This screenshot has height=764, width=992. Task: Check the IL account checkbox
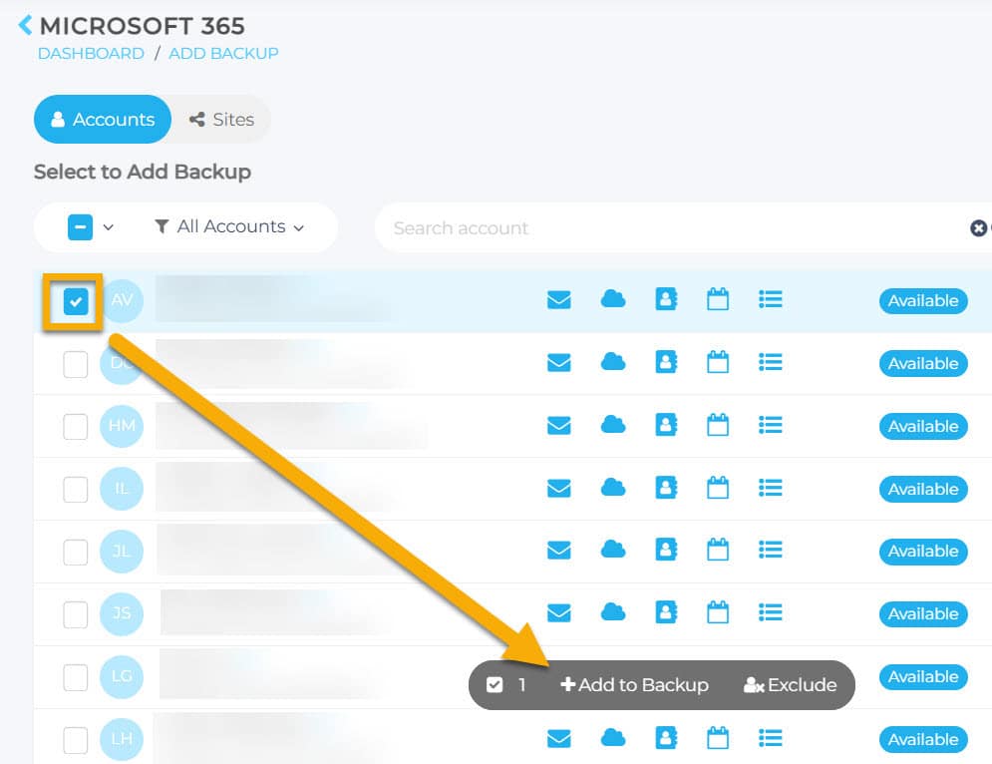(x=76, y=490)
